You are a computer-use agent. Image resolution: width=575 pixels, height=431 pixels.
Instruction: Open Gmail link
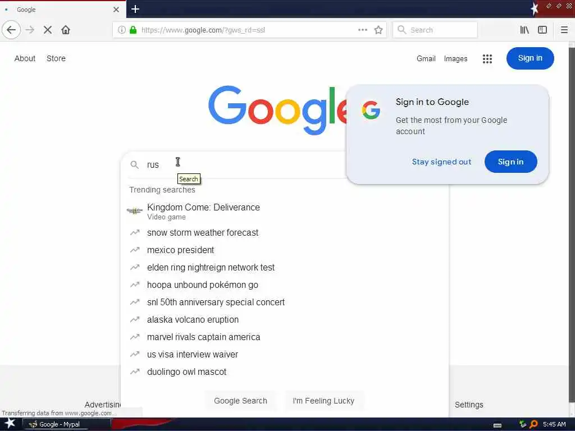click(x=426, y=58)
